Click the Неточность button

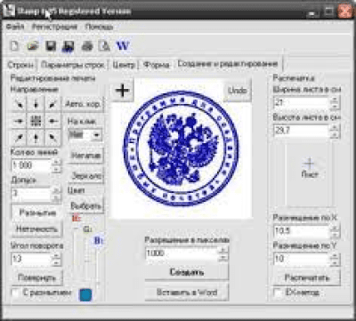point(37,229)
